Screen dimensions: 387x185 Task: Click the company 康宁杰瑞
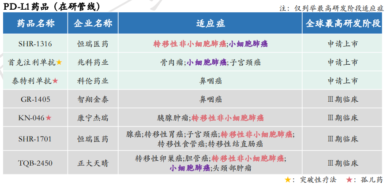(93, 118)
